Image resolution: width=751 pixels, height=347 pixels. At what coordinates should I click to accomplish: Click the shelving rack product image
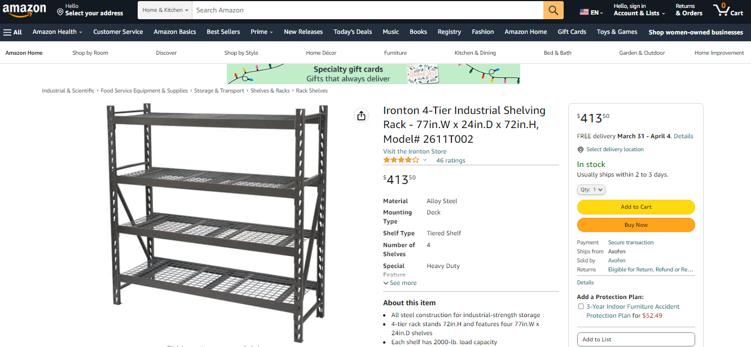coord(217,223)
